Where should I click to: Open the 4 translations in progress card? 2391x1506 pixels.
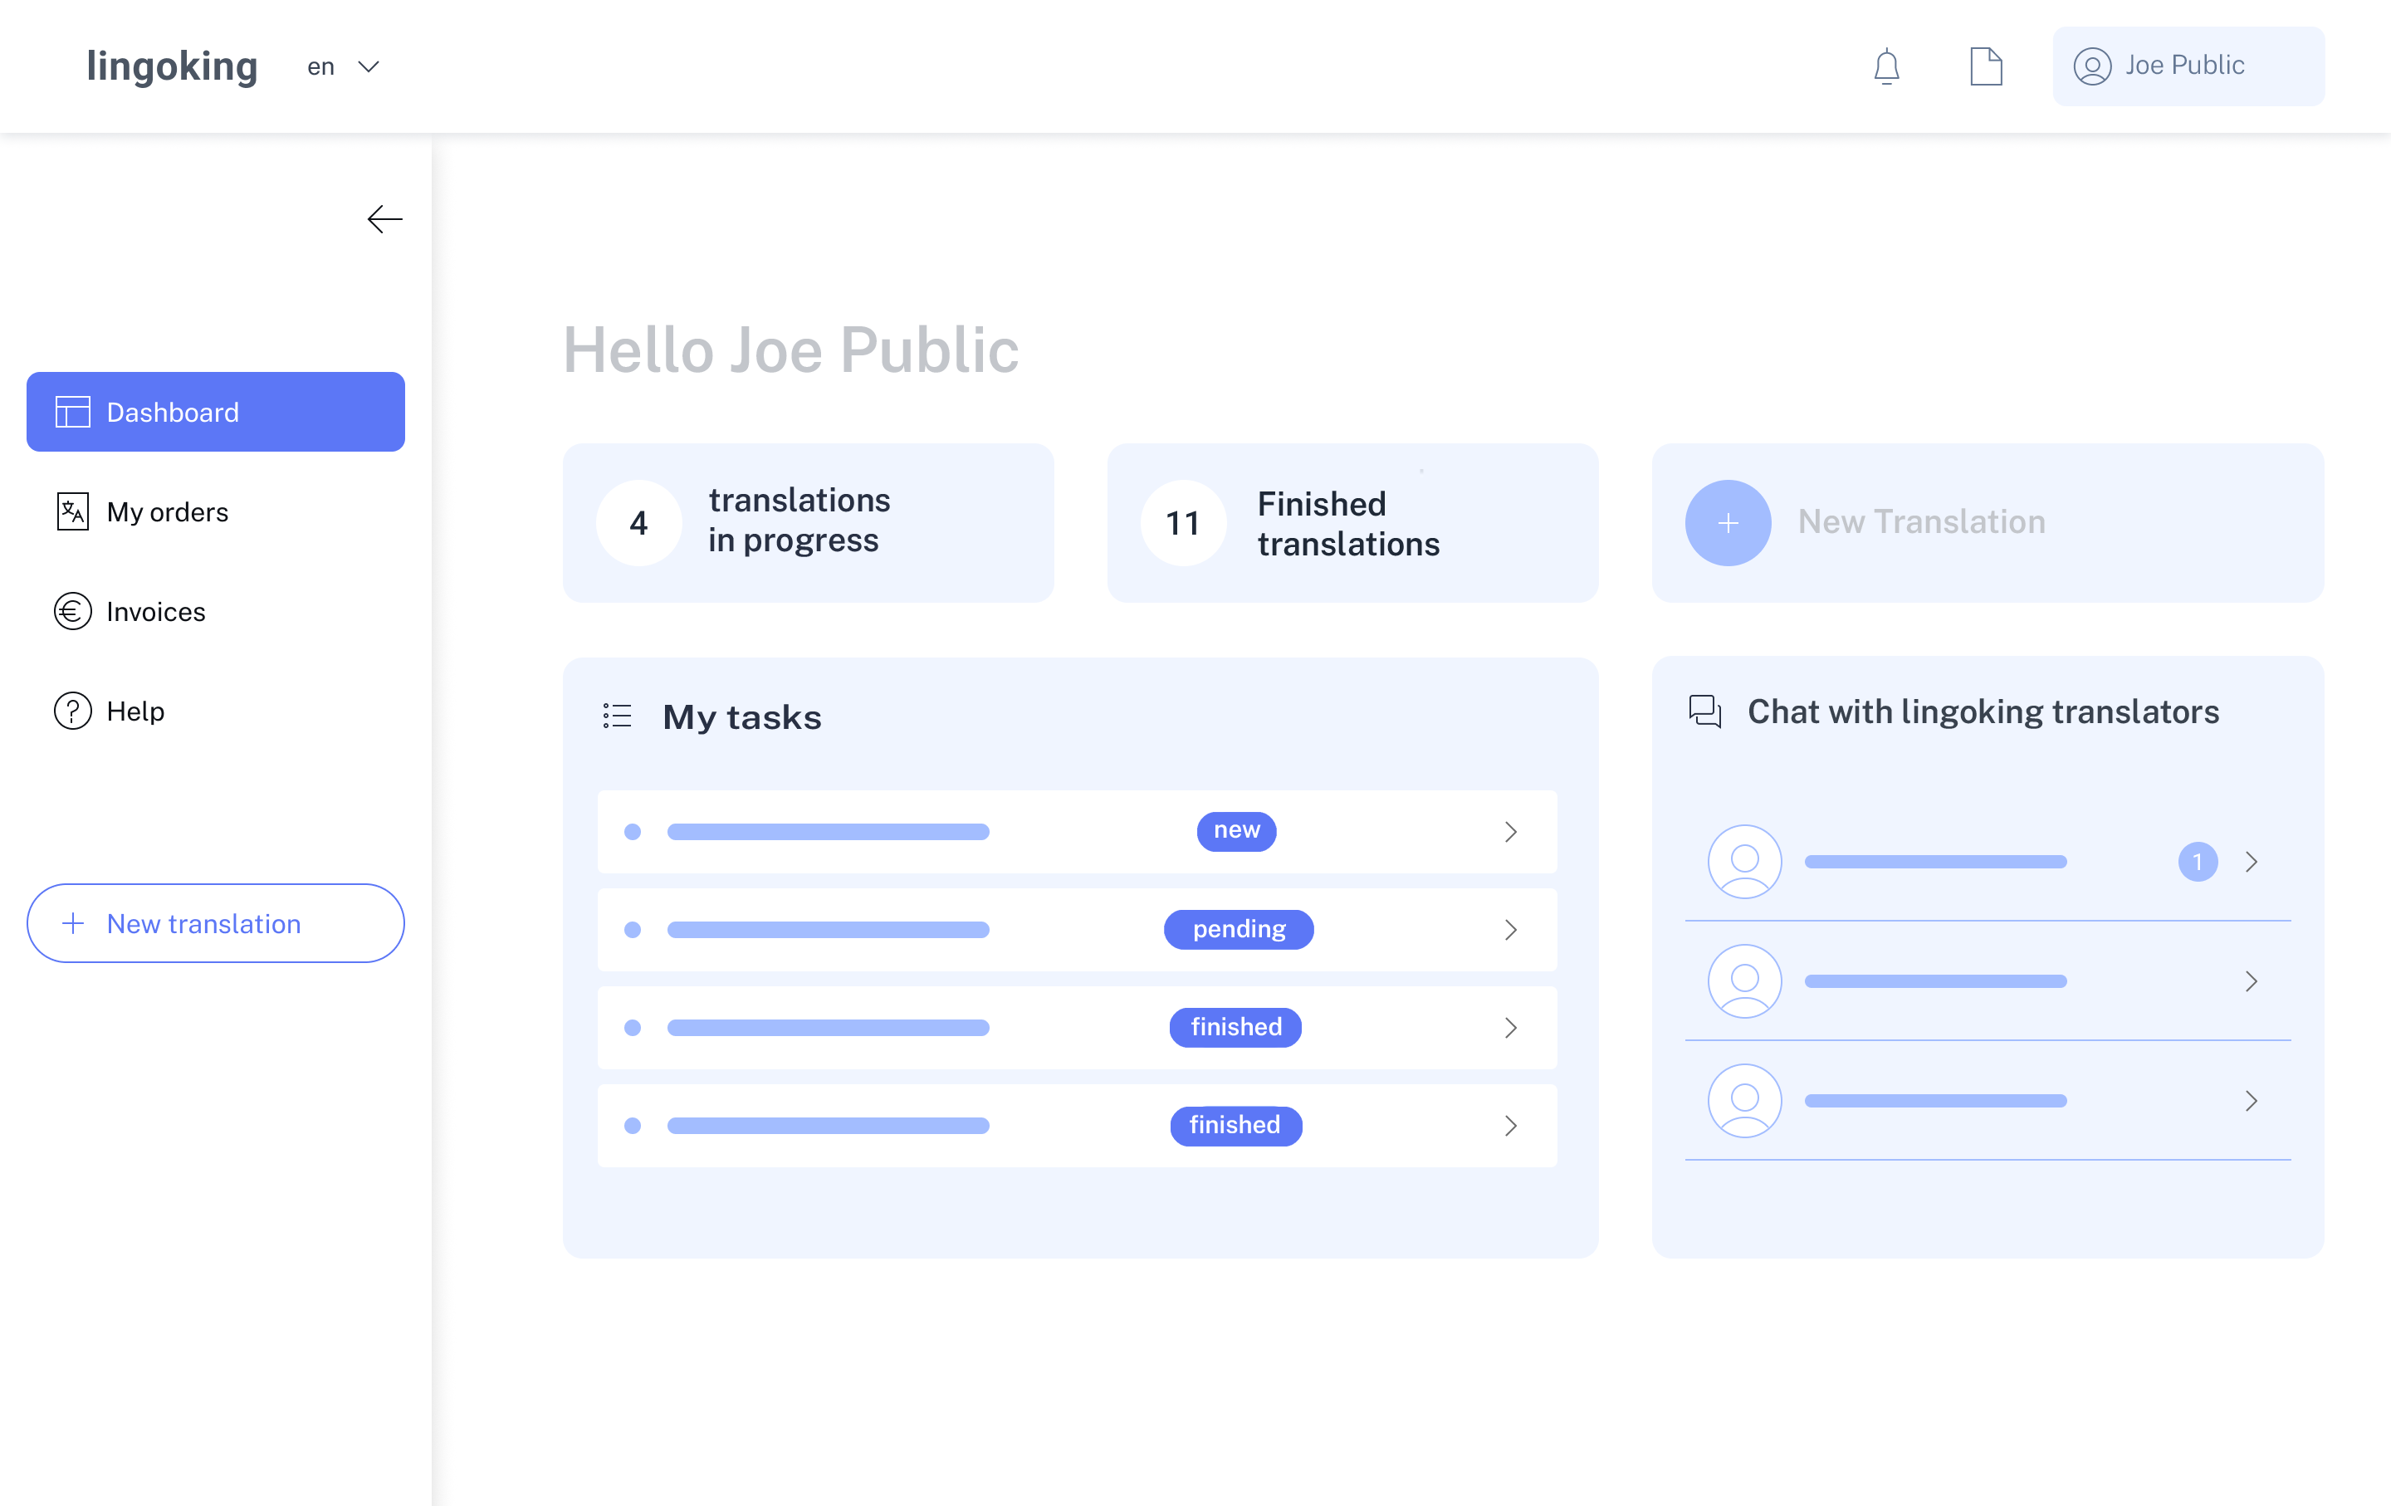pyautogui.click(x=807, y=522)
